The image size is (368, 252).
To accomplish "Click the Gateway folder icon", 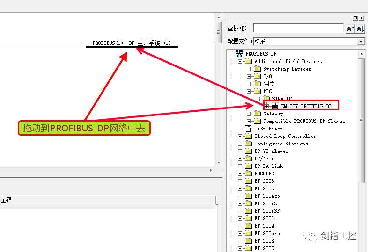I will click(x=257, y=114).
